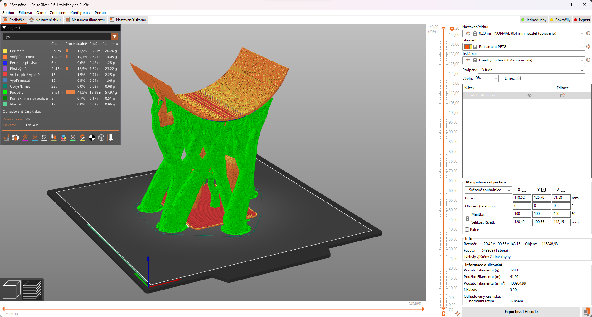Open the Okno menu
Screen dimensions: 592x317
point(41,13)
